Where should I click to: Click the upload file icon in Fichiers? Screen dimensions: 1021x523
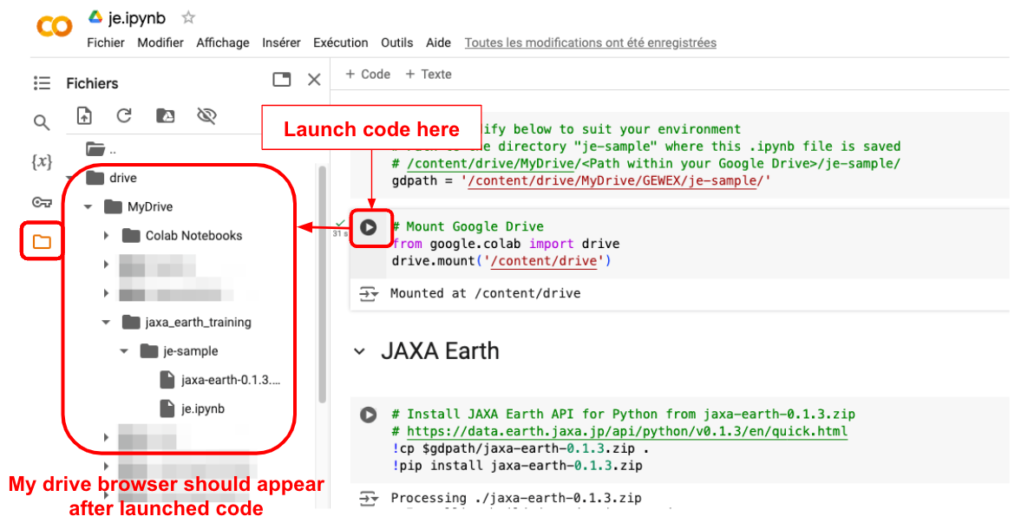tap(84, 116)
